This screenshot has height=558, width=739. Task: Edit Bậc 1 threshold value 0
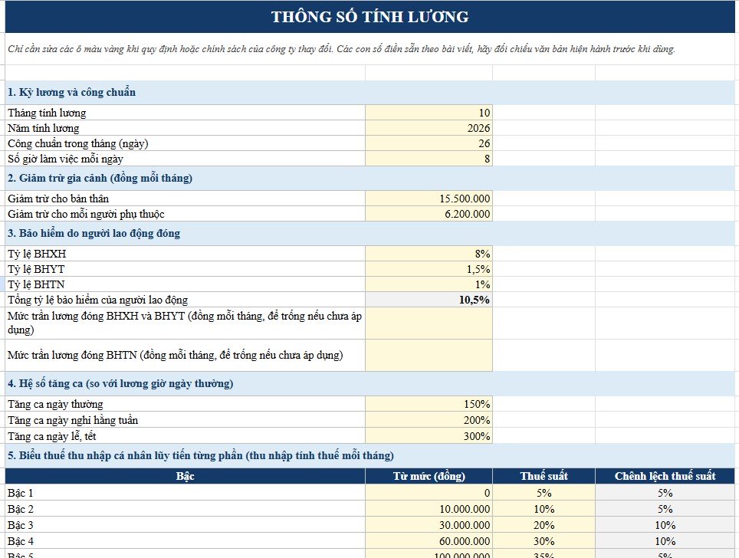[x=429, y=493]
